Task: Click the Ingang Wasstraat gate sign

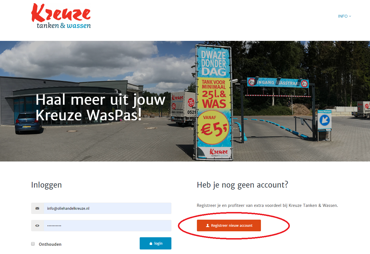Action: [277, 83]
